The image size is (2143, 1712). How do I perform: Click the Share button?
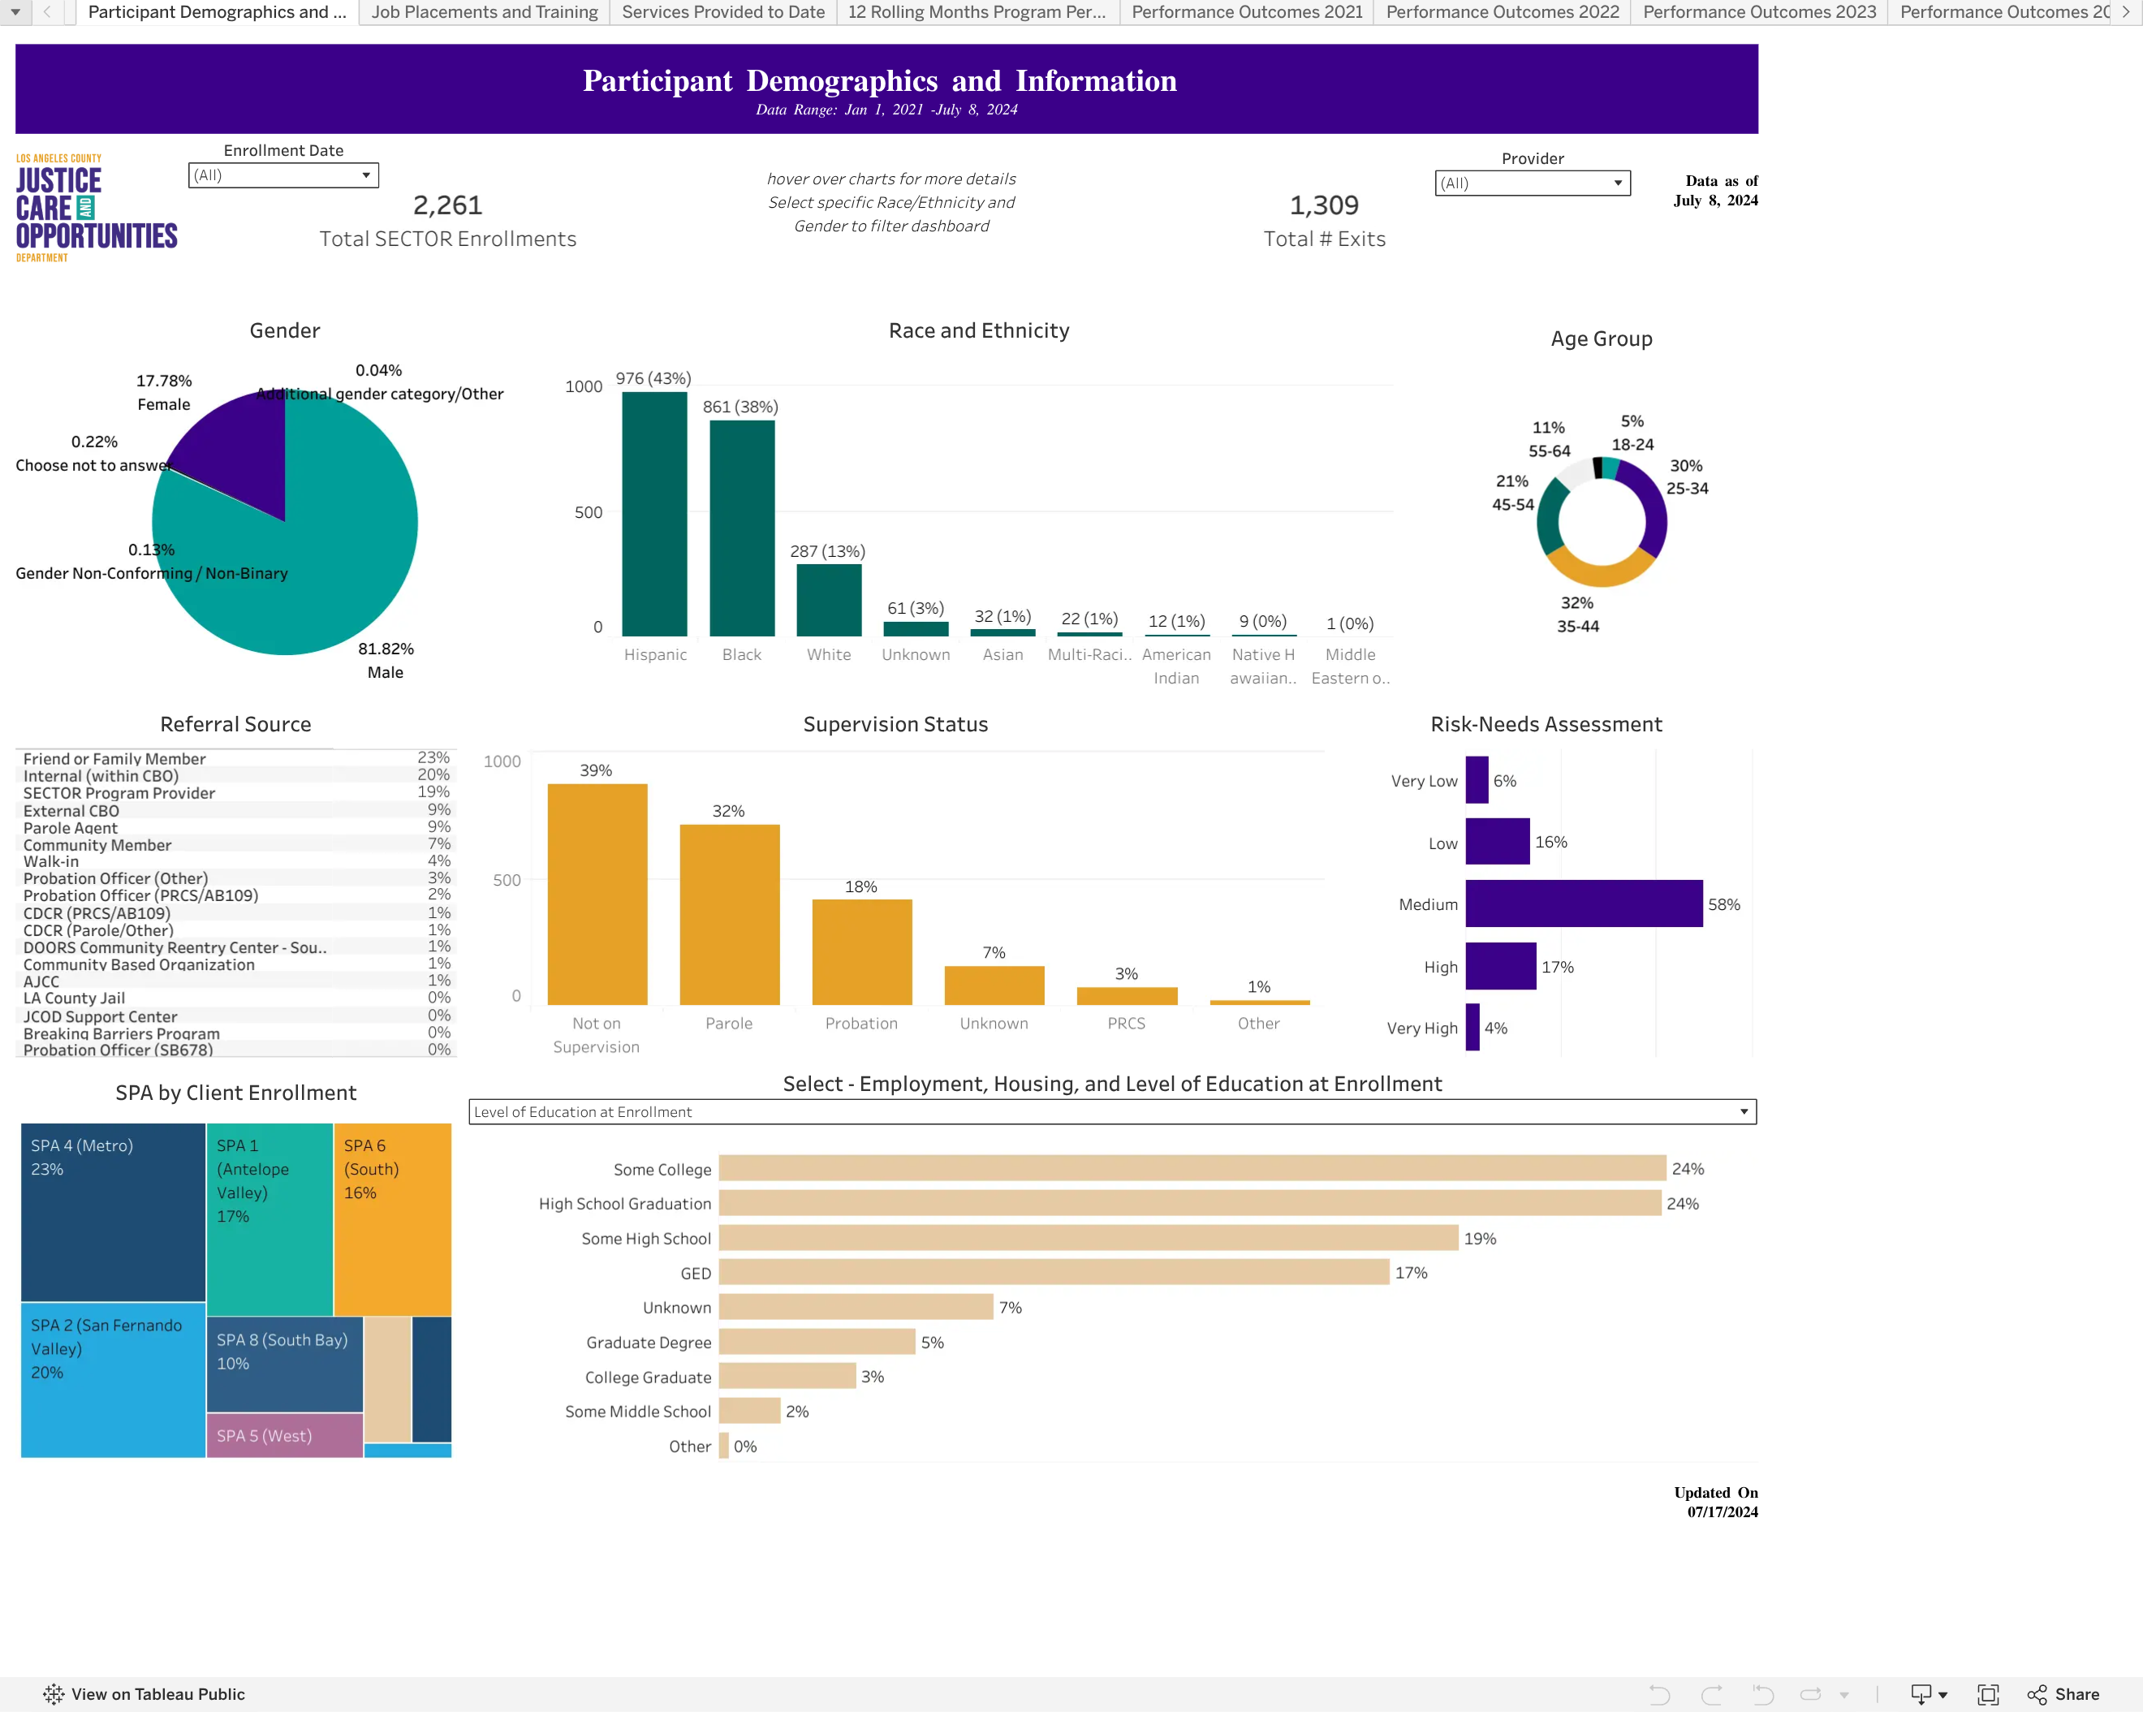point(2063,1694)
